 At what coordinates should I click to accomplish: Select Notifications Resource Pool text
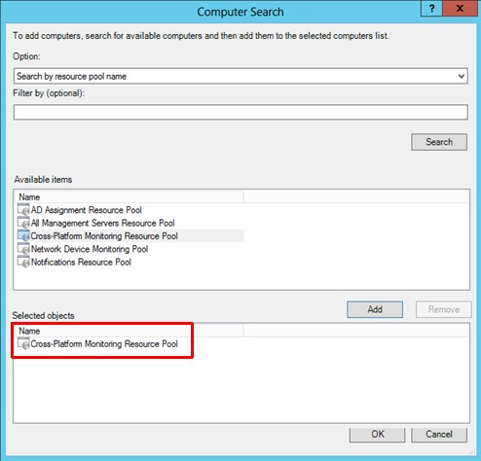pos(81,262)
